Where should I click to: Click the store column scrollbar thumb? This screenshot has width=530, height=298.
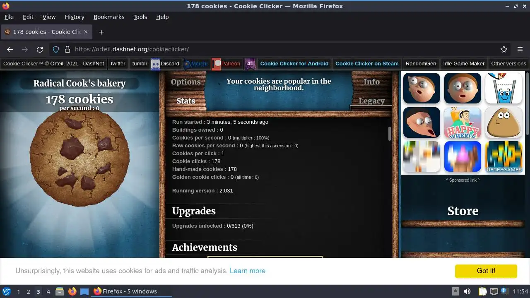click(528, 103)
